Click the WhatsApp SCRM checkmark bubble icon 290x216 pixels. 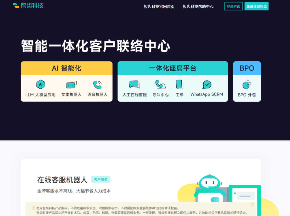207,84
